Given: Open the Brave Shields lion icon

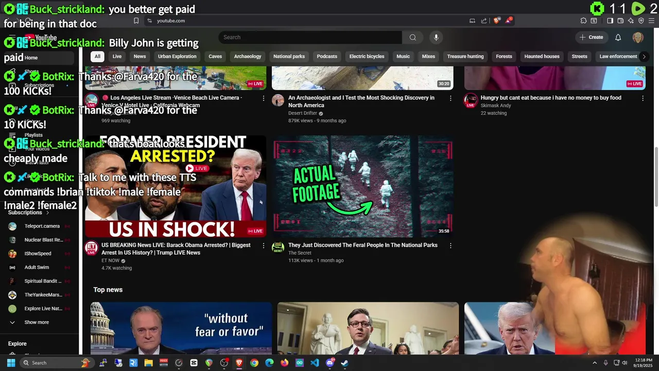Looking at the screenshot, I should (x=496, y=21).
